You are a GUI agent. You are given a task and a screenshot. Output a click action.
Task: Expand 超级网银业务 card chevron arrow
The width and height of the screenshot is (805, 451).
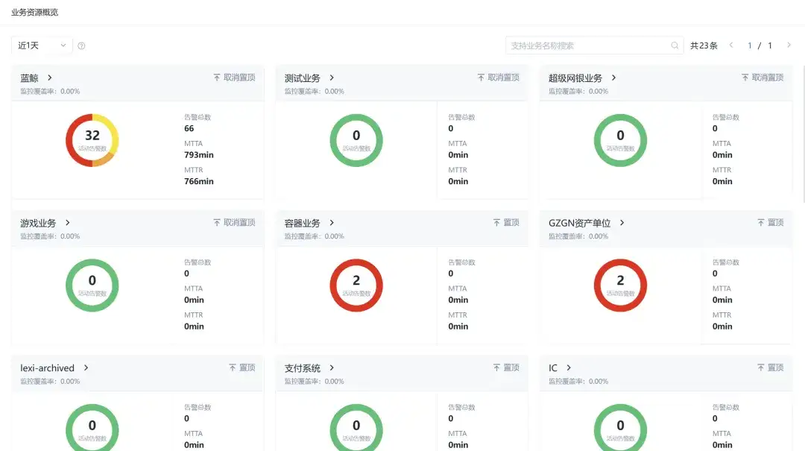coord(613,78)
